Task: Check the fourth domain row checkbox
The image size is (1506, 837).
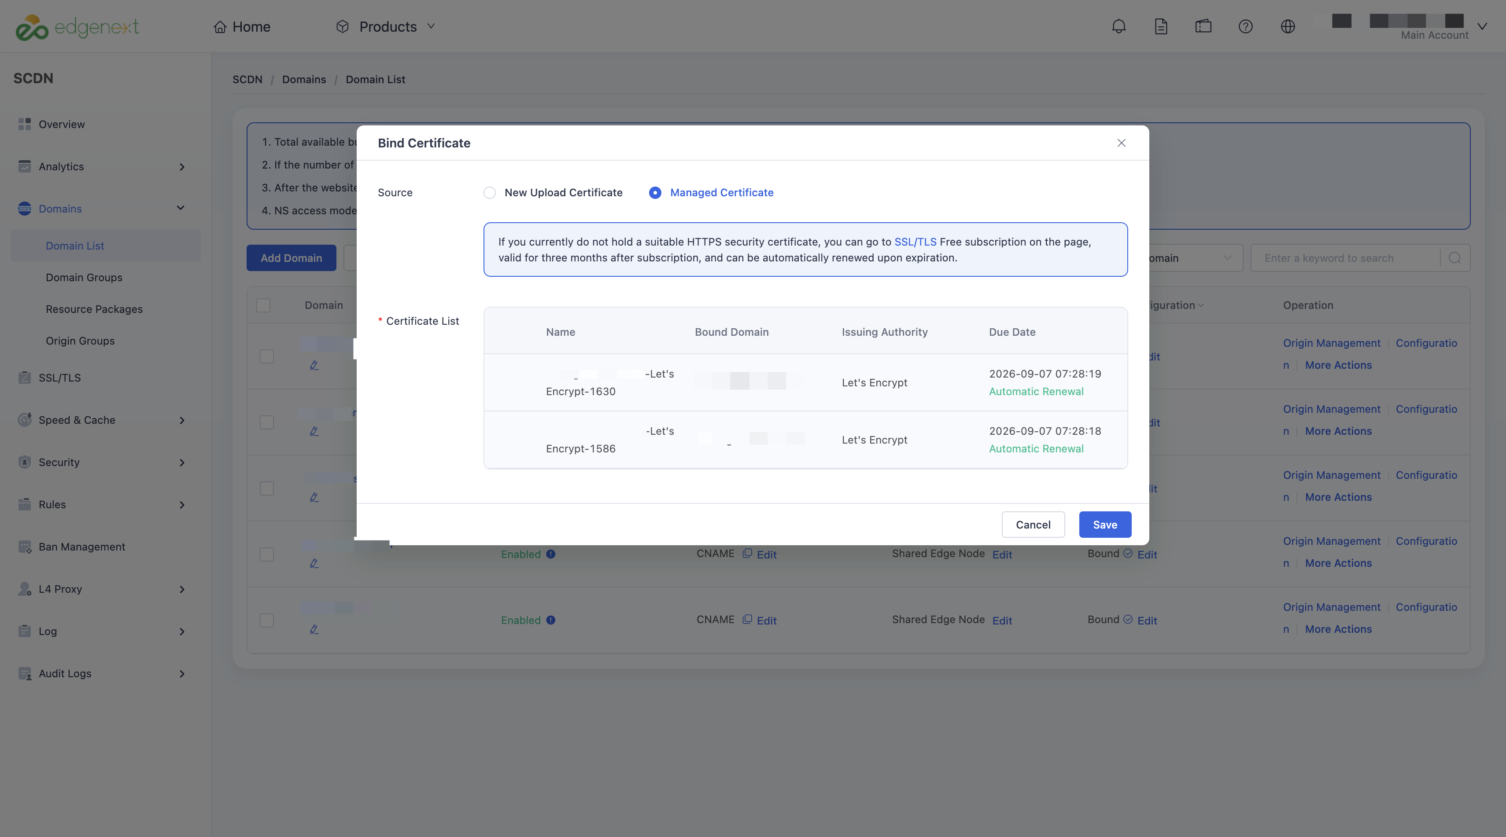Action: pyautogui.click(x=266, y=554)
